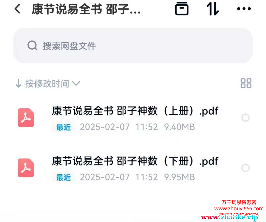Click the chevron next to 按修改时间
Viewport: 266px width, 222px height.
click(x=76, y=83)
